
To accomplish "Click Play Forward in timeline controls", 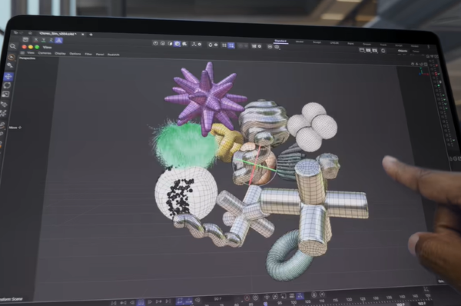I will [x=150, y=301].
